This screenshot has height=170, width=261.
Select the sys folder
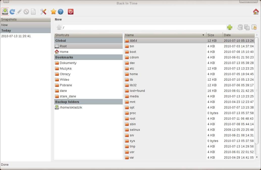189,141
